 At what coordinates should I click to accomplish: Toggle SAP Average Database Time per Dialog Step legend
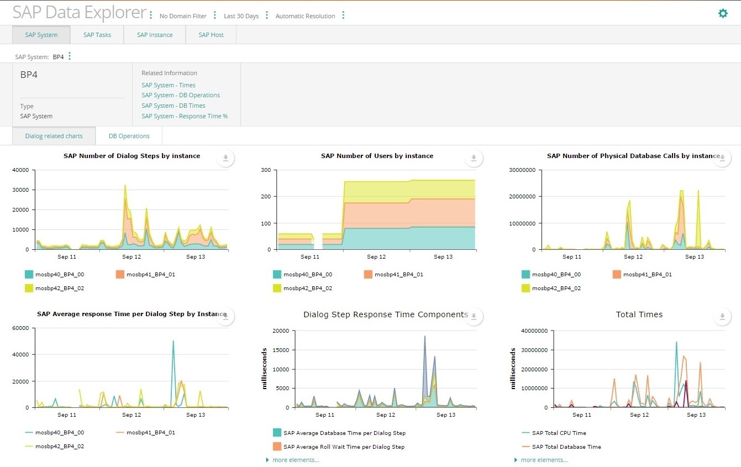click(339, 433)
